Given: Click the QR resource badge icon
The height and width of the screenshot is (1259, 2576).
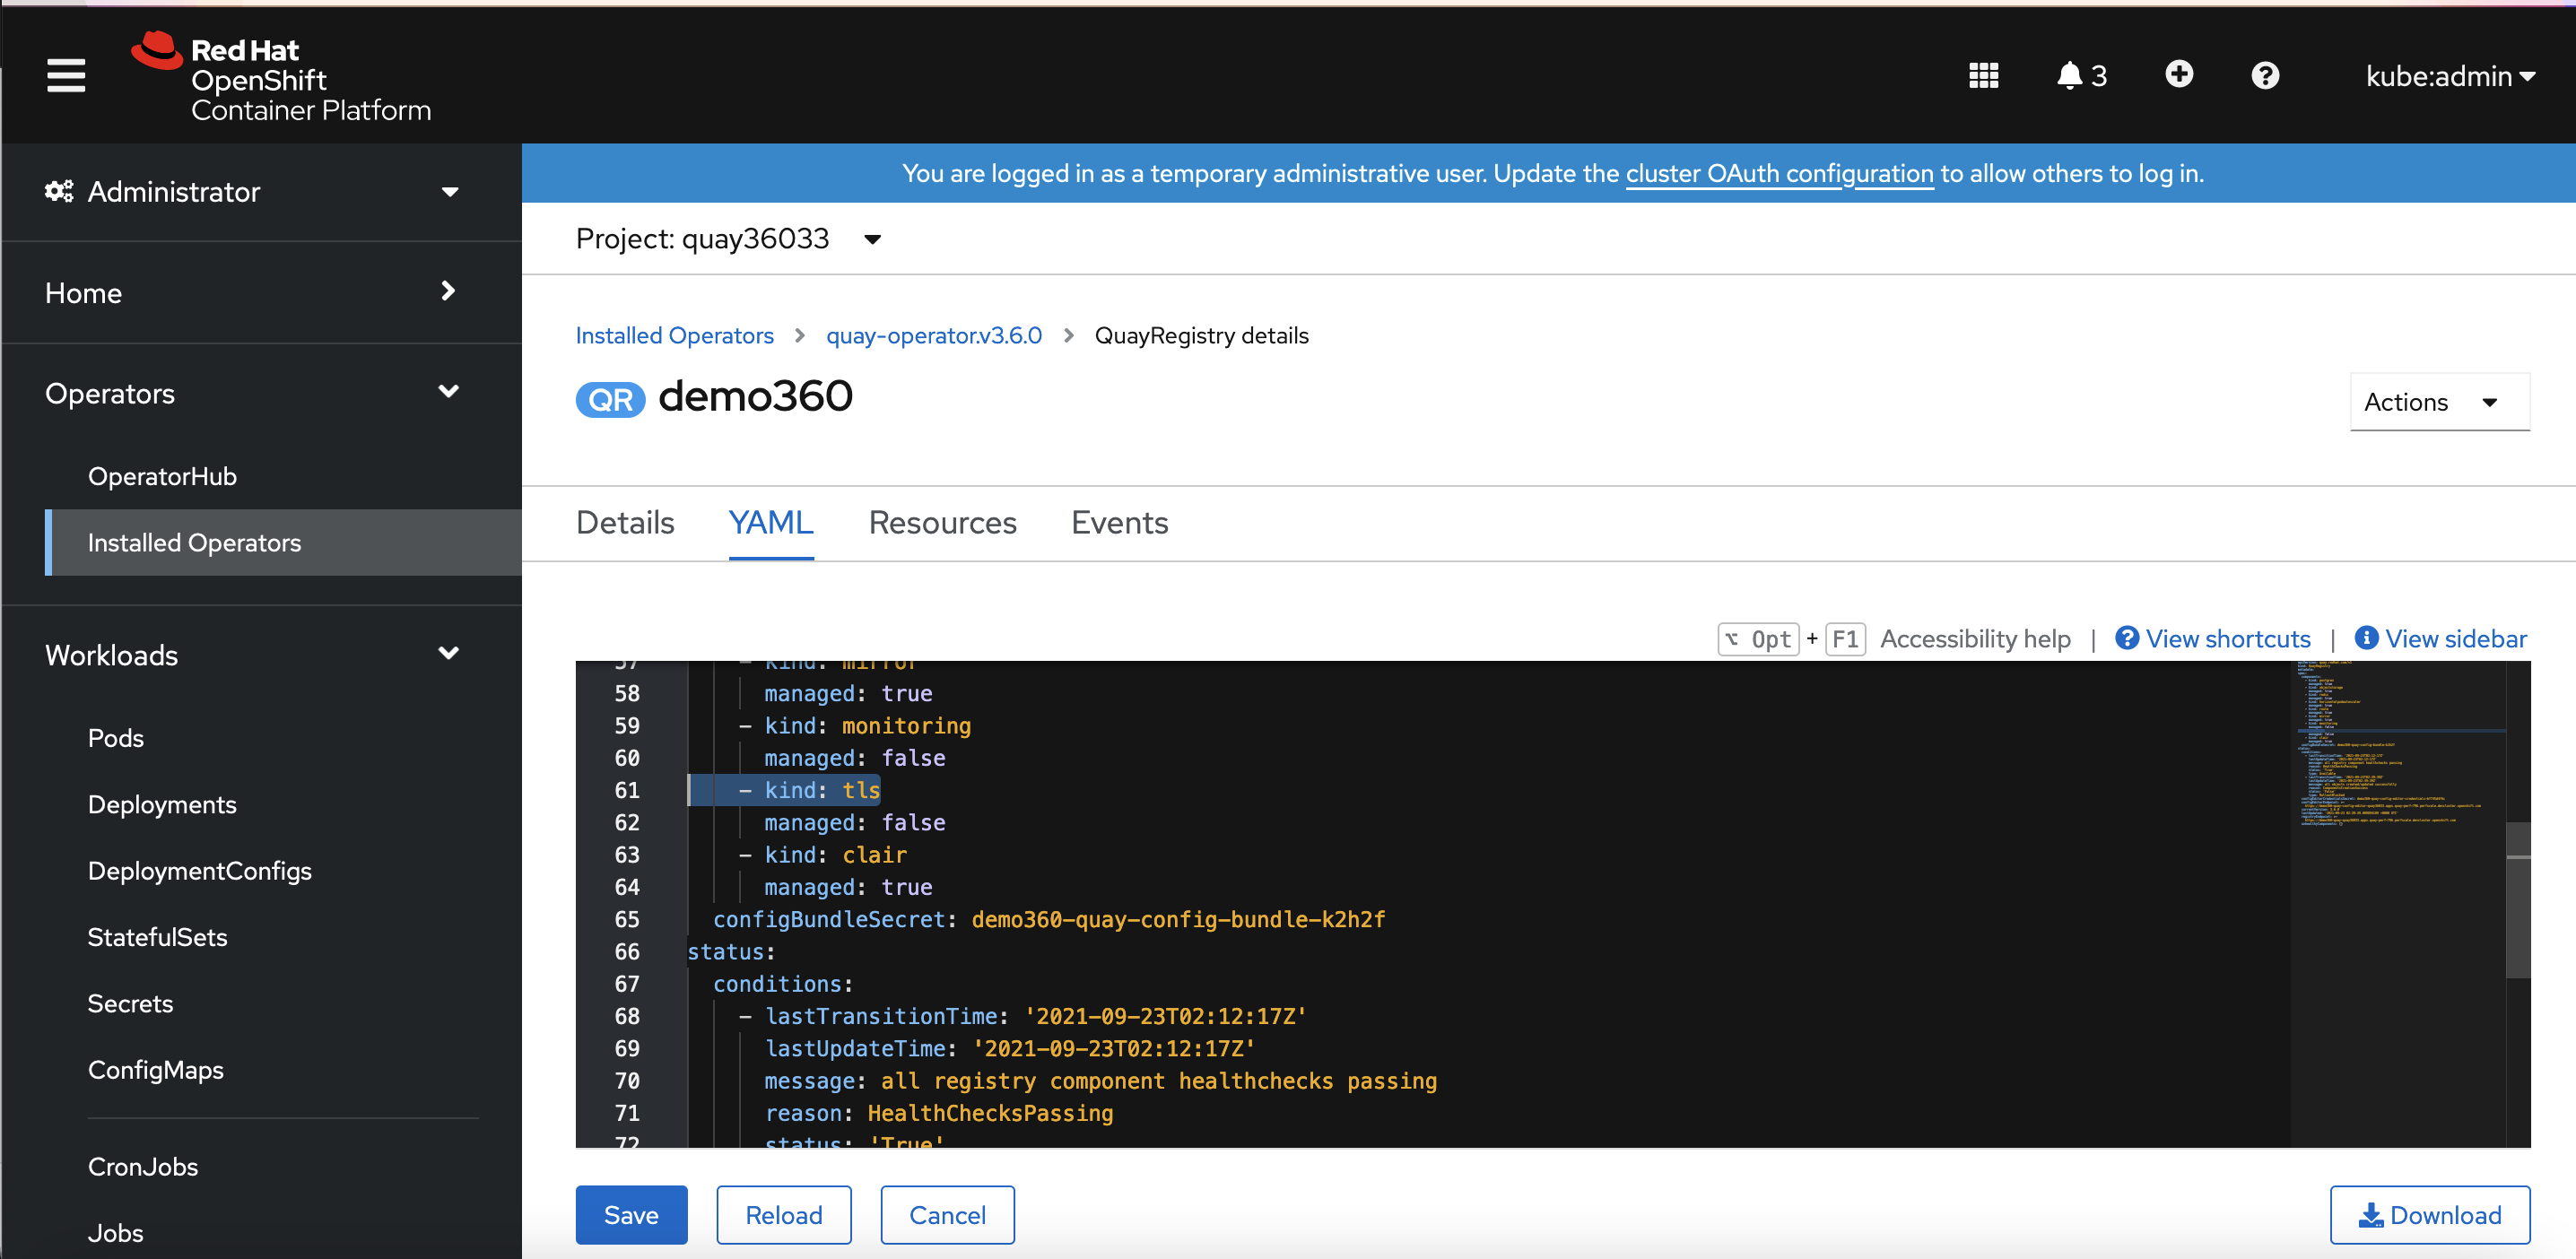Looking at the screenshot, I should pyautogui.click(x=610, y=399).
